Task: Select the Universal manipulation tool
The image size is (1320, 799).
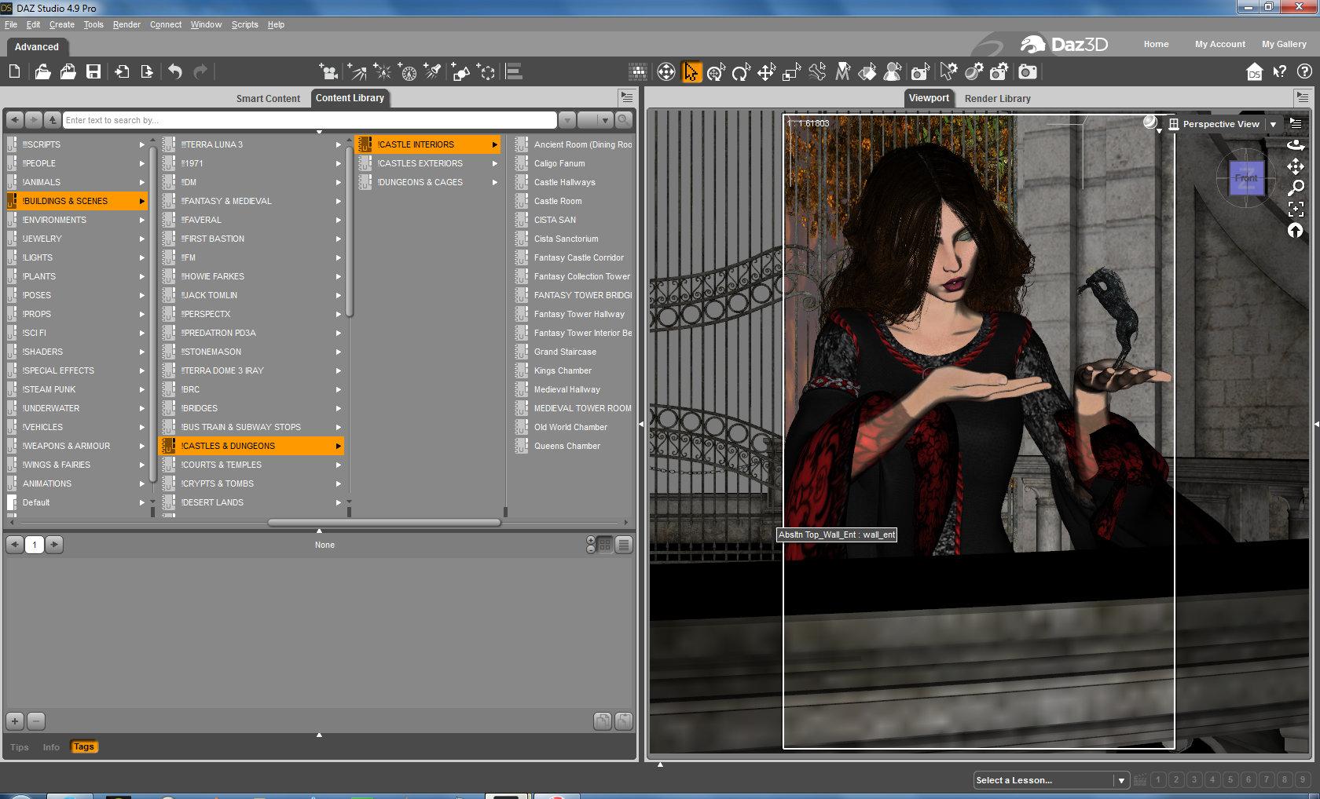Action: click(x=715, y=72)
